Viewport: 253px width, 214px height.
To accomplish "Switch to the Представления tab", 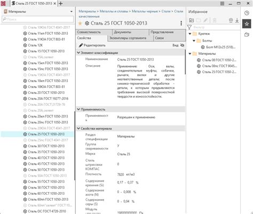I will pyautogui.click(x=167, y=32).
